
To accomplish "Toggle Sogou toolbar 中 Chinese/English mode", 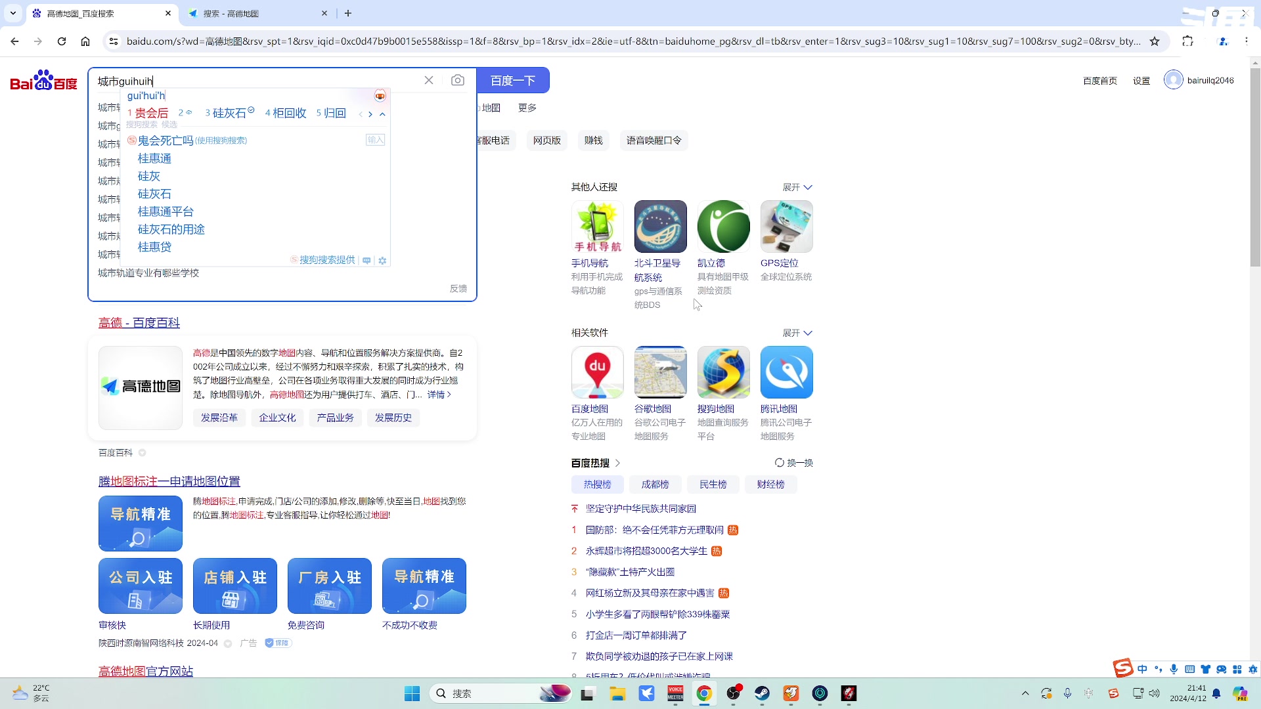I will (1143, 669).
